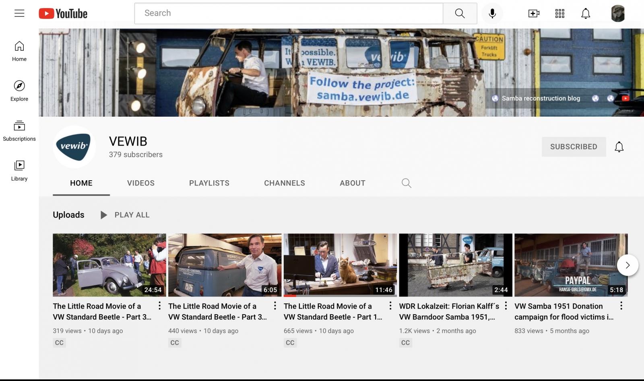This screenshot has height=381, width=644.
Task: Click the 379 subscribers text
Action: point(136,154)
